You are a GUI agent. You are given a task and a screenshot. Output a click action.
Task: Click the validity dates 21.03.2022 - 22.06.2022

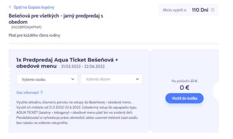point(83,66)
